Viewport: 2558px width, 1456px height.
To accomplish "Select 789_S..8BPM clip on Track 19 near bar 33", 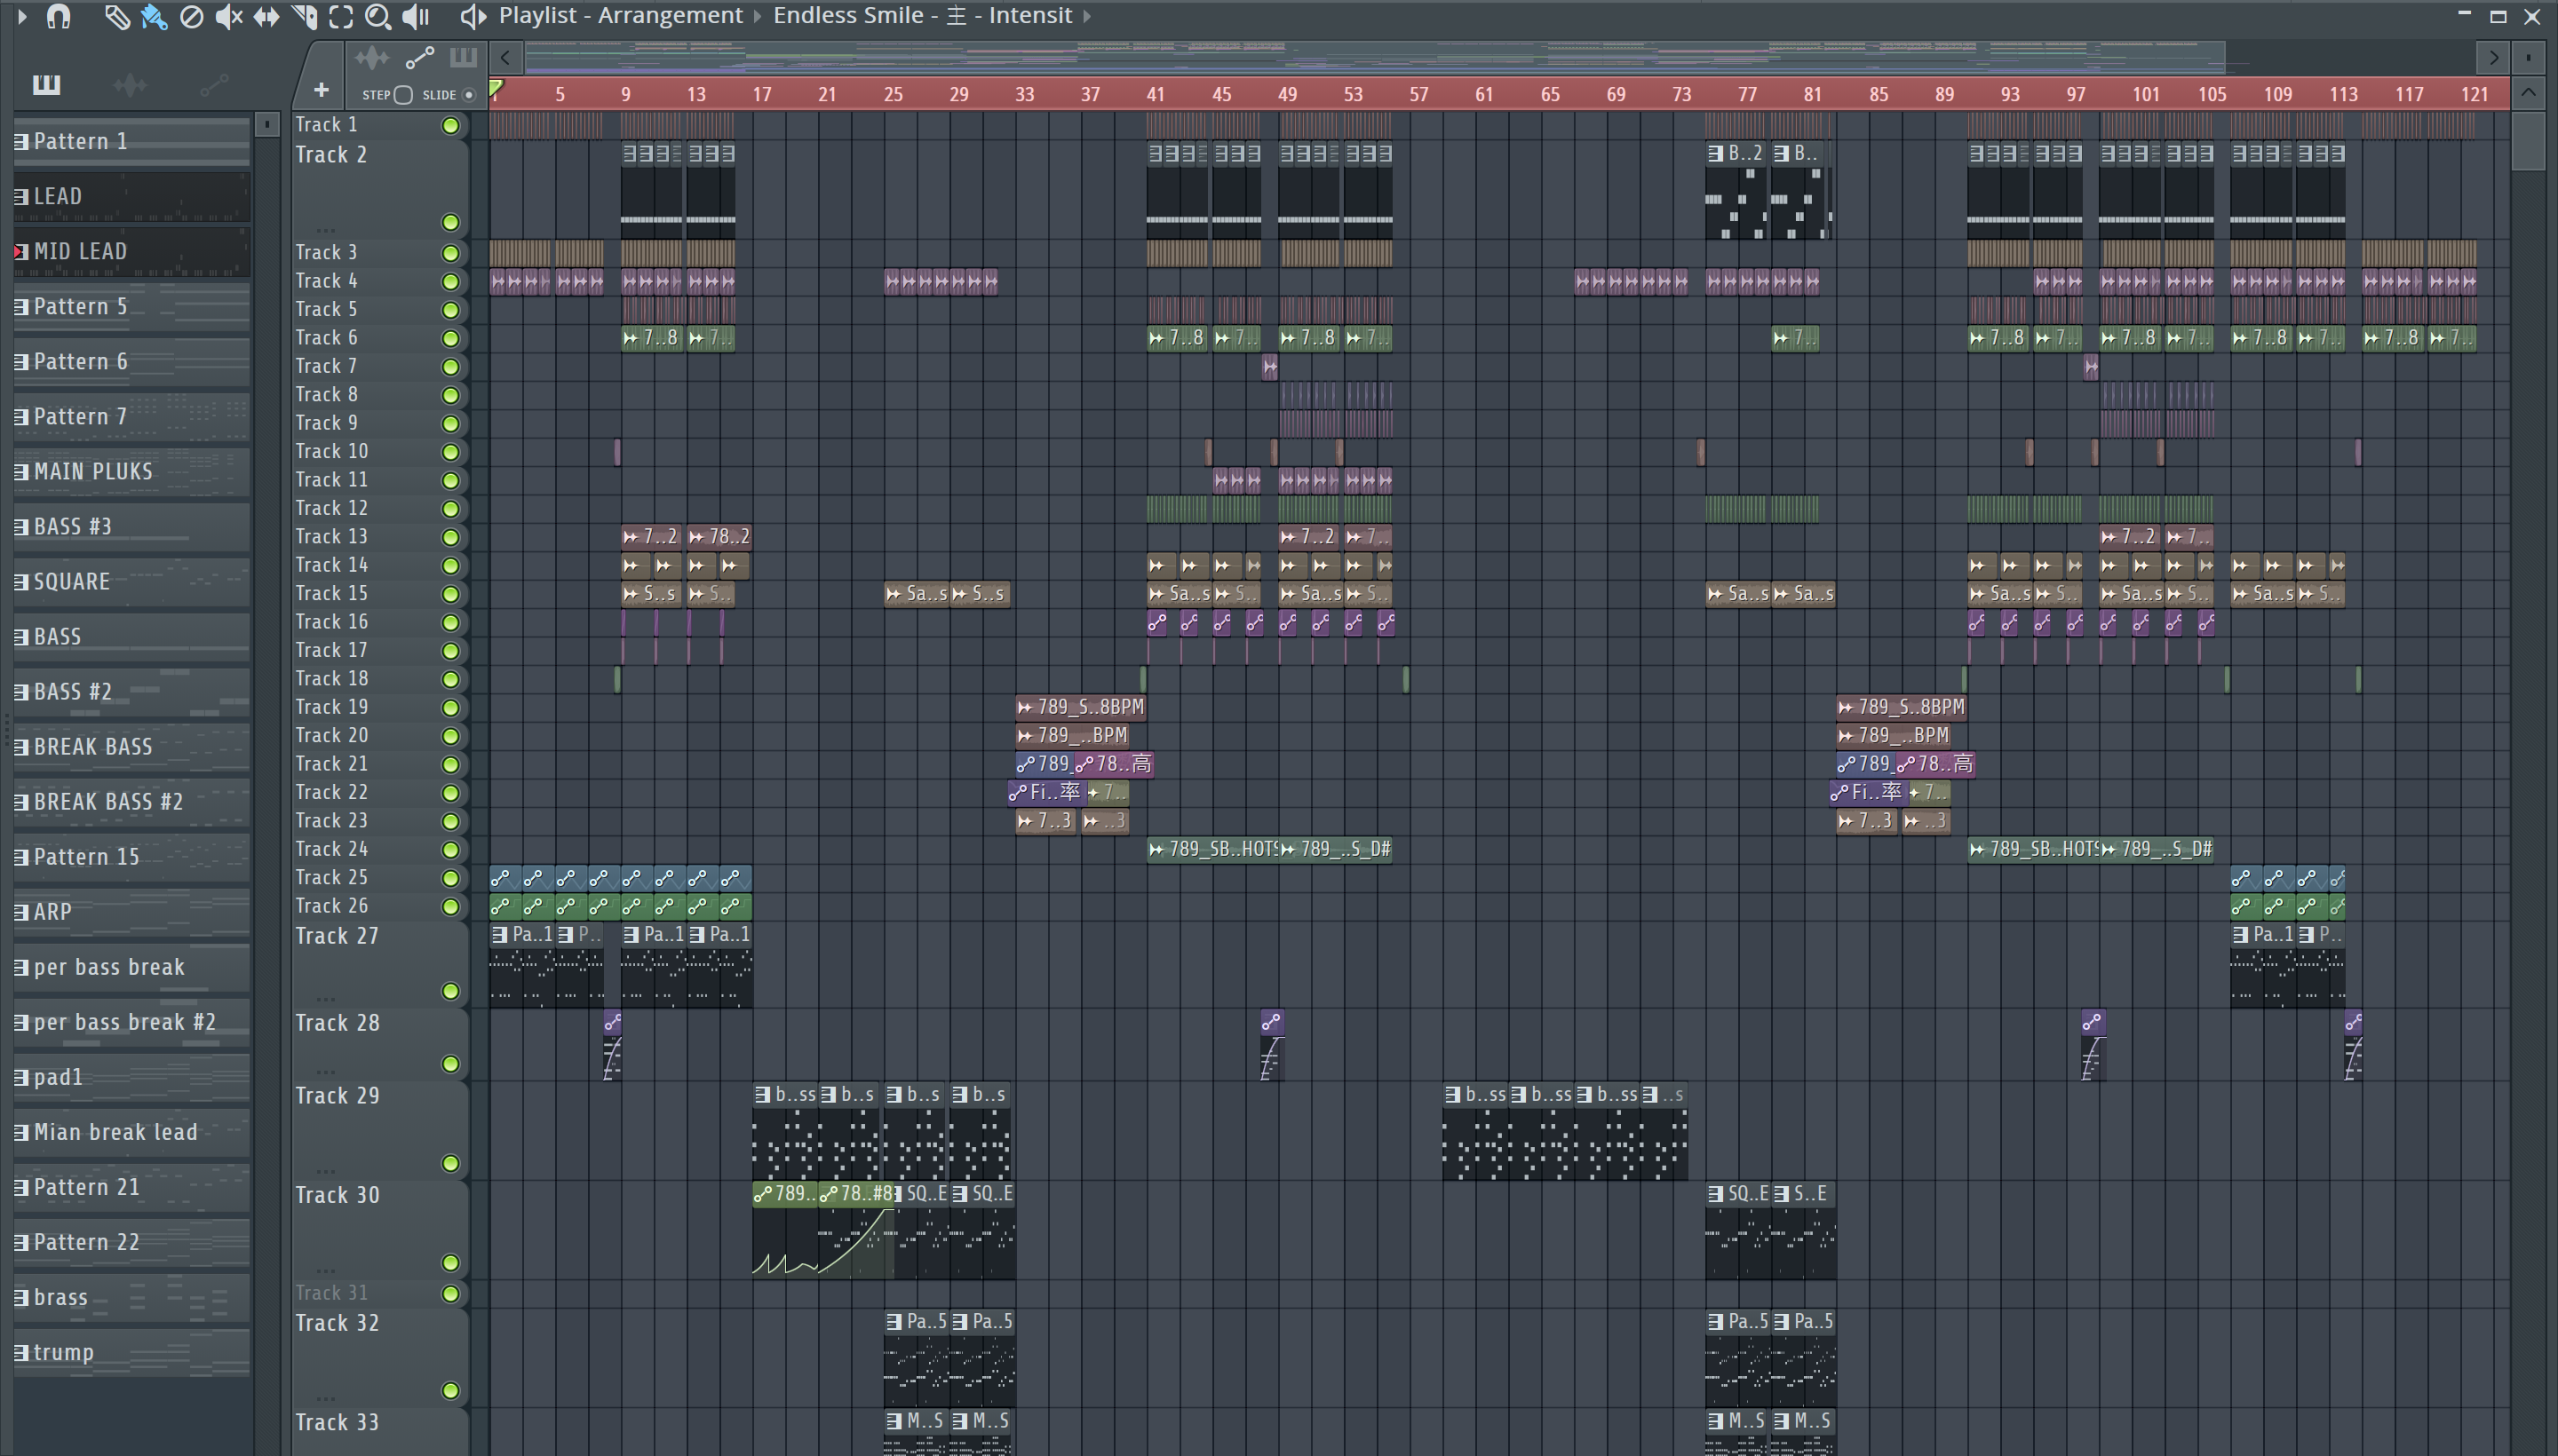I will (1080, 707).
